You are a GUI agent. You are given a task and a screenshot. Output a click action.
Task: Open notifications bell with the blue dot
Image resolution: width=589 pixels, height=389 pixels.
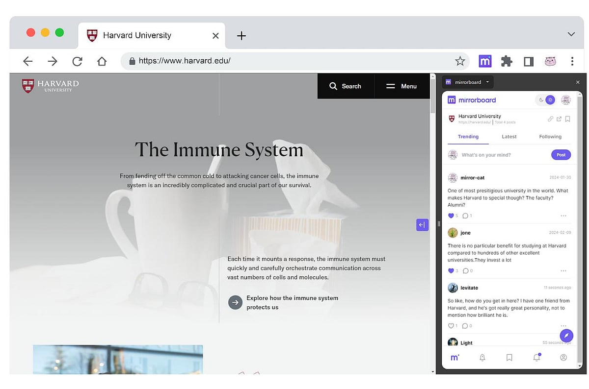(x=536, y=357)
